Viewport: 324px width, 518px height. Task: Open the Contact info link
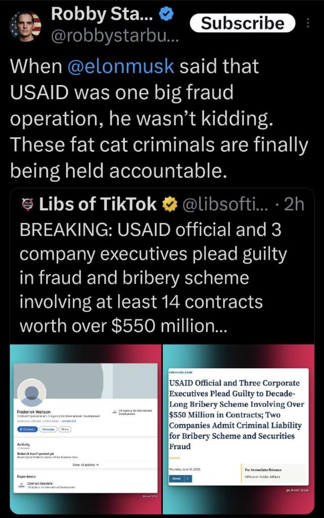pos(68,421)
